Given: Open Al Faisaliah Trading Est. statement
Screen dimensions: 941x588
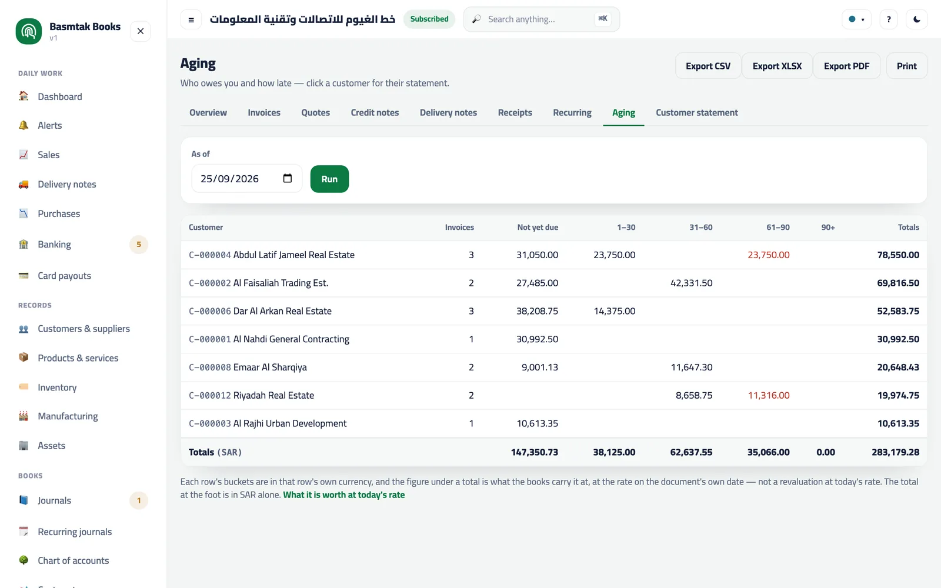Looking at the screenshot, I should click(x=554, y=283).
